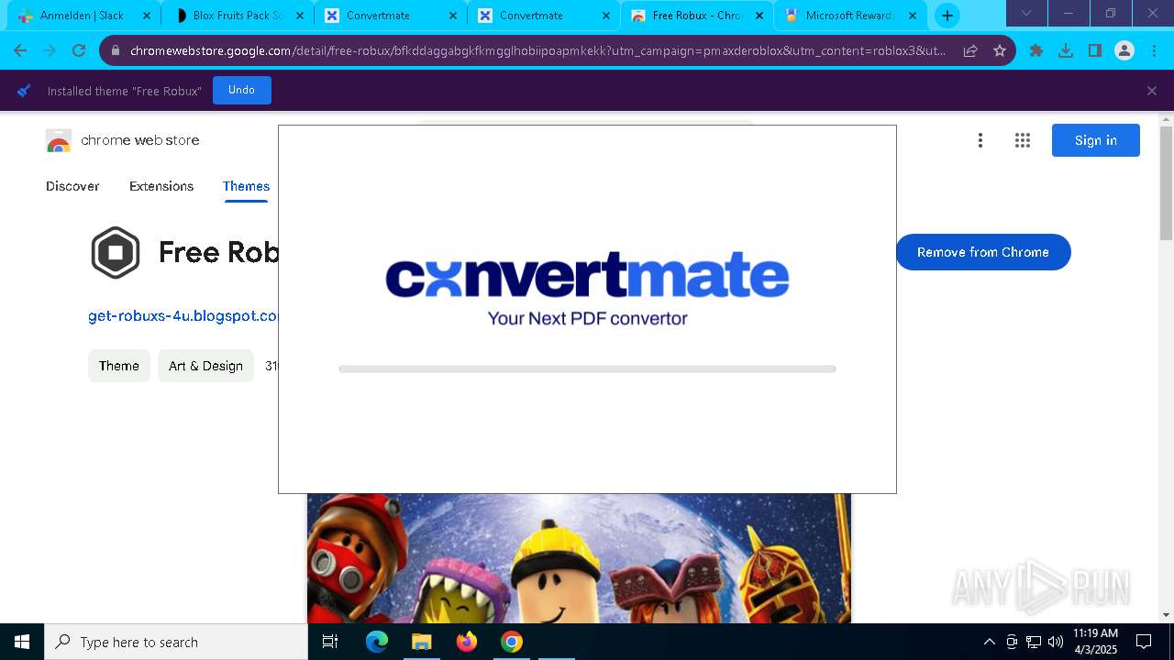Dismiss the installed theme notification bar
The height and width of the screenshot is (660, 1174).
point(1152,91)
